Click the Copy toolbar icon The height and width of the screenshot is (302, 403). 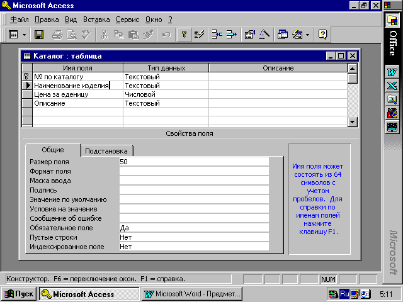coord(119,35)
